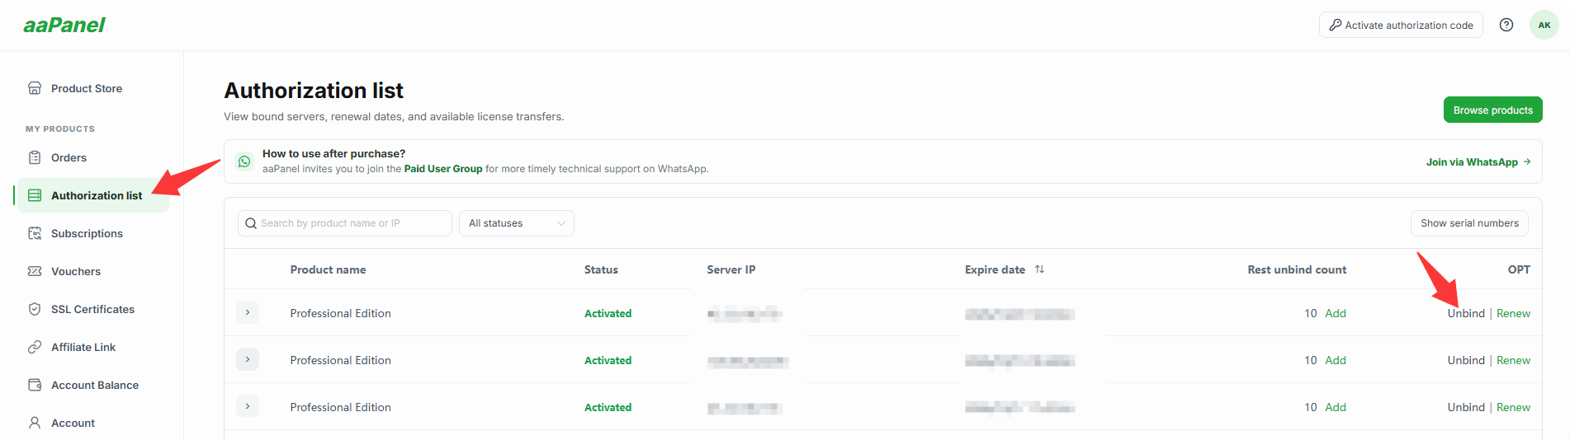Viewport: 1570px width, 440px height.
Task: Click the WhatsApp icon in the notice banner
Action: (x=244, y=161)
